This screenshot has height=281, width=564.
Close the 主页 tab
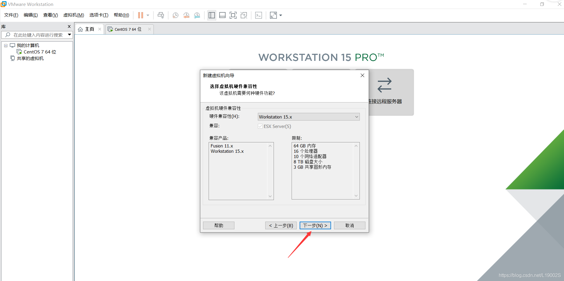coord(100,29)
